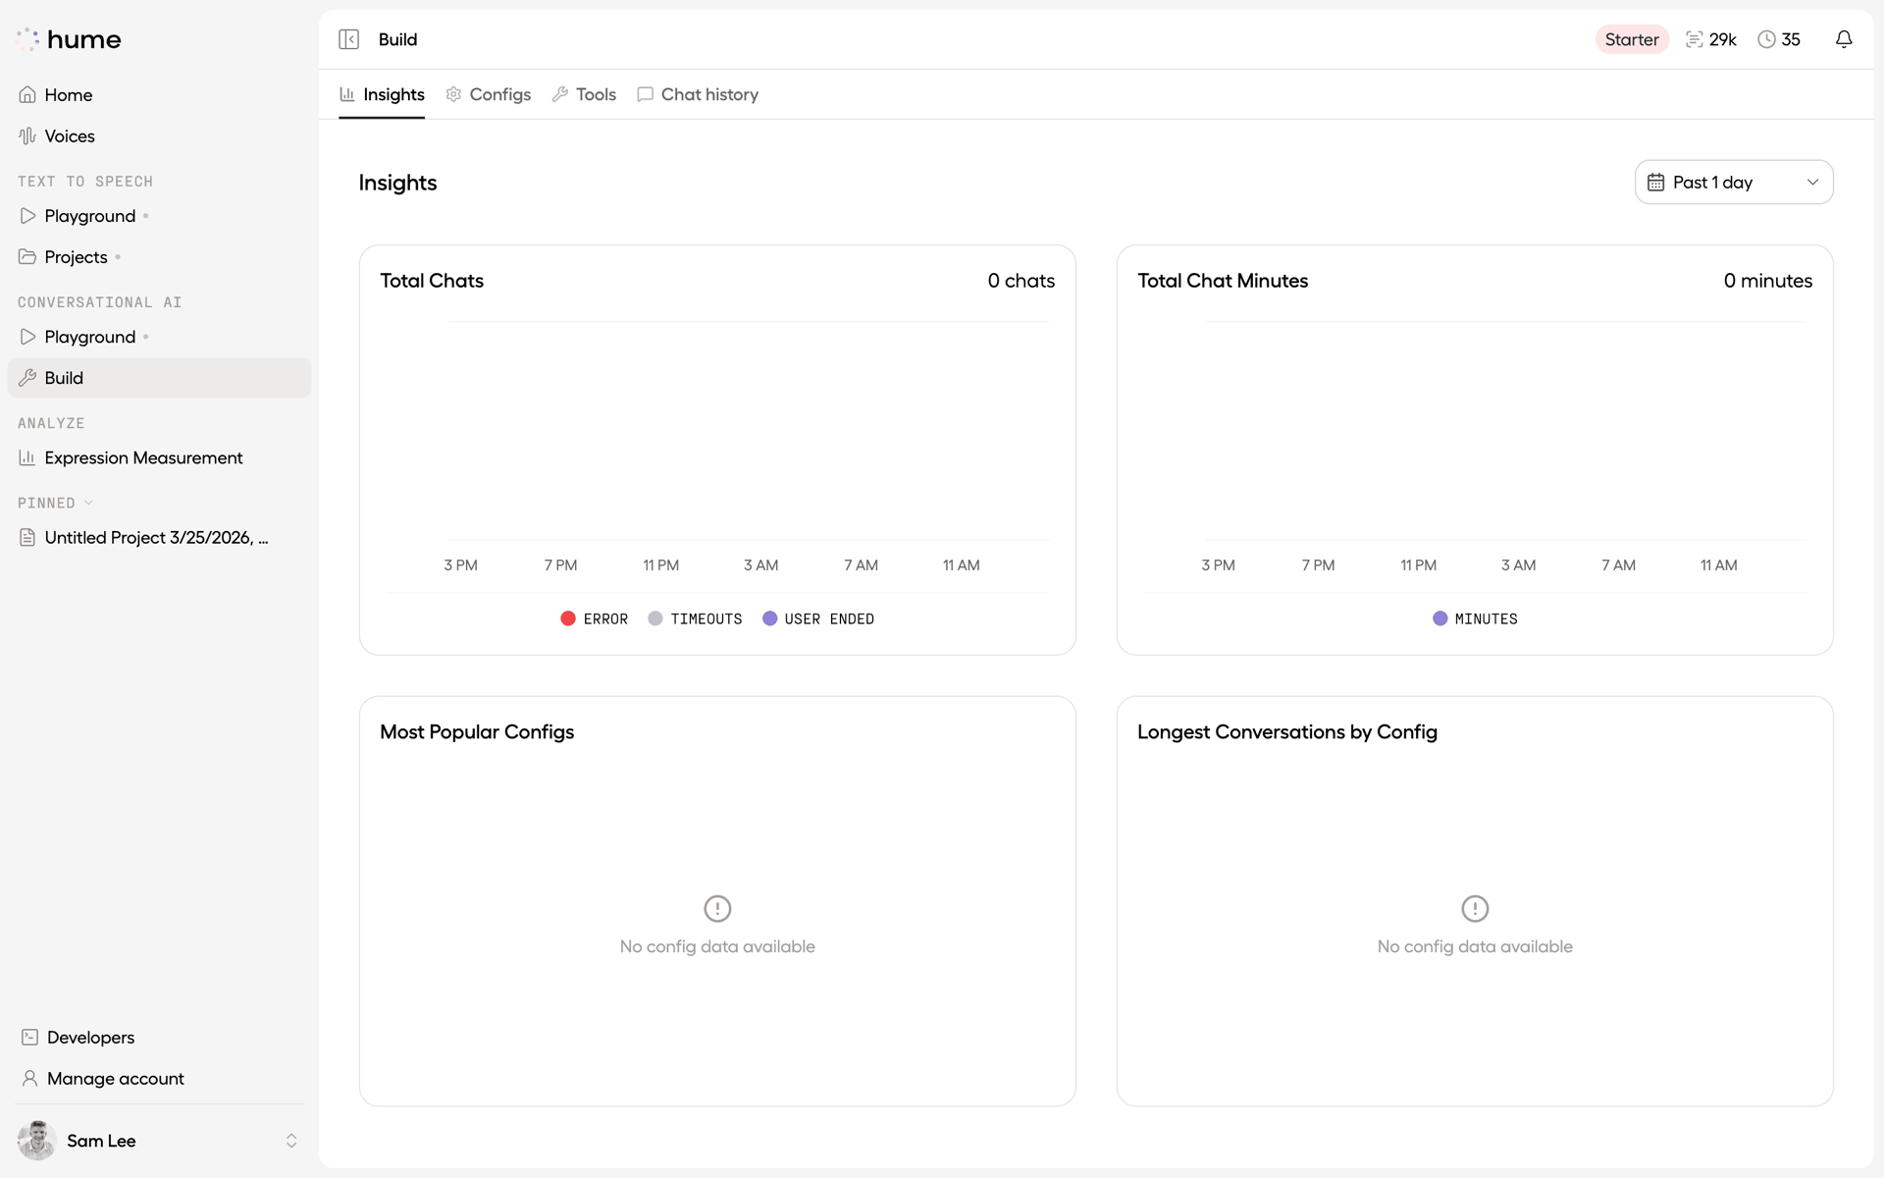Click info icon in Most Popular Configs

coord(717,909)
